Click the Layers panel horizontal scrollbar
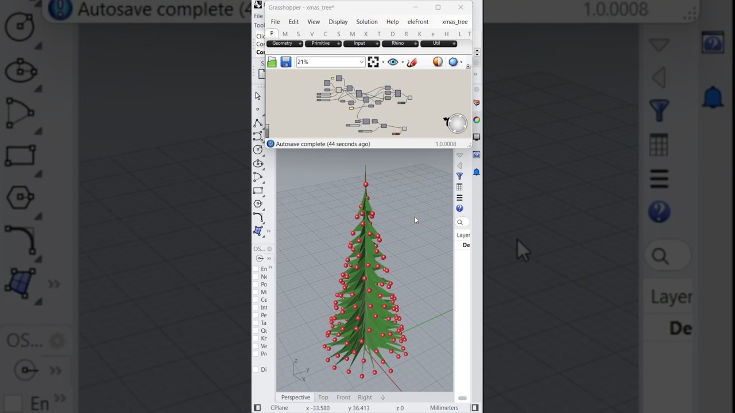 (462, 398)
